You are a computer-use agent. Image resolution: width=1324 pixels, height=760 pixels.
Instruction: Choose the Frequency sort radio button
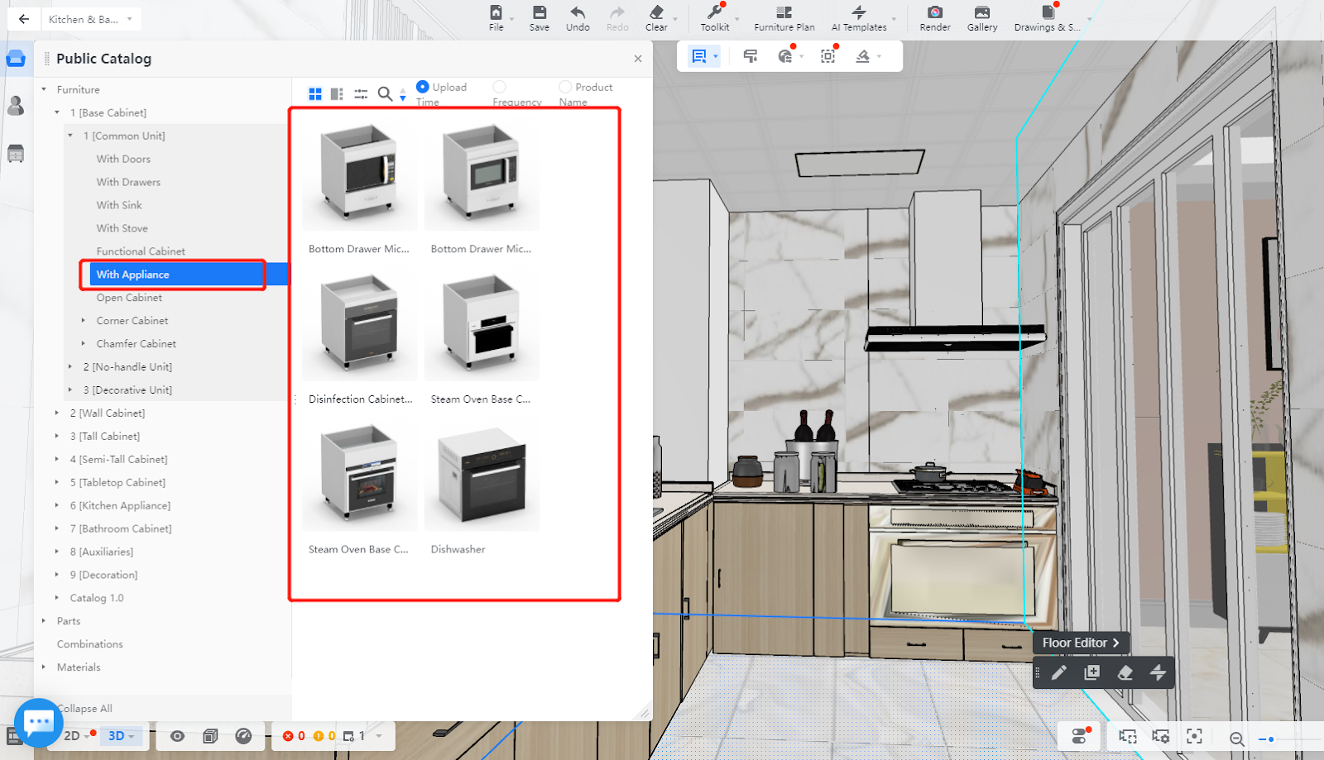(499, 87)
